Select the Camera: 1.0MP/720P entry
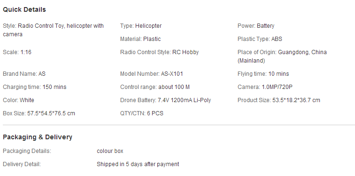Image resolution: width=355 pixels, height=176 pixels. (x=265, y=87)
